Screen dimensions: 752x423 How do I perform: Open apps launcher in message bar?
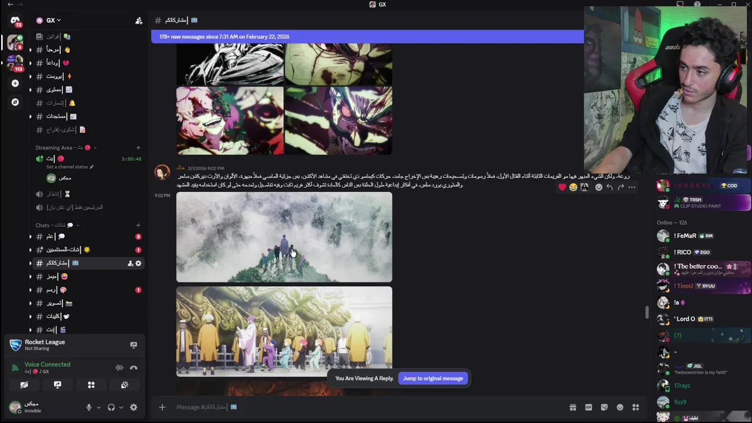[x=636, y=407]
